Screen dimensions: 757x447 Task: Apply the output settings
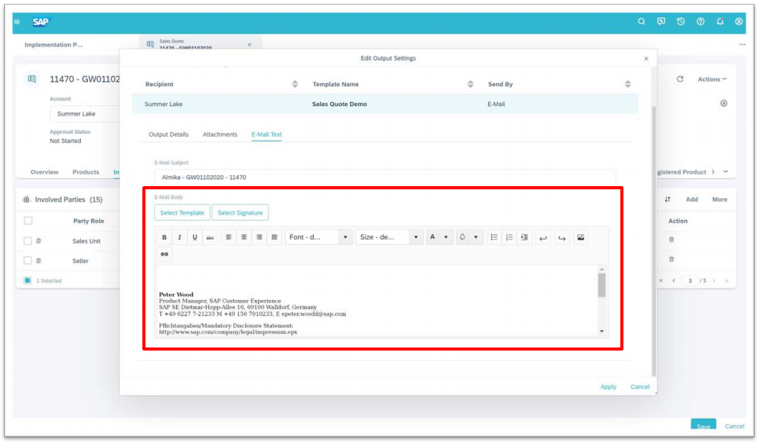click(608, 387)
